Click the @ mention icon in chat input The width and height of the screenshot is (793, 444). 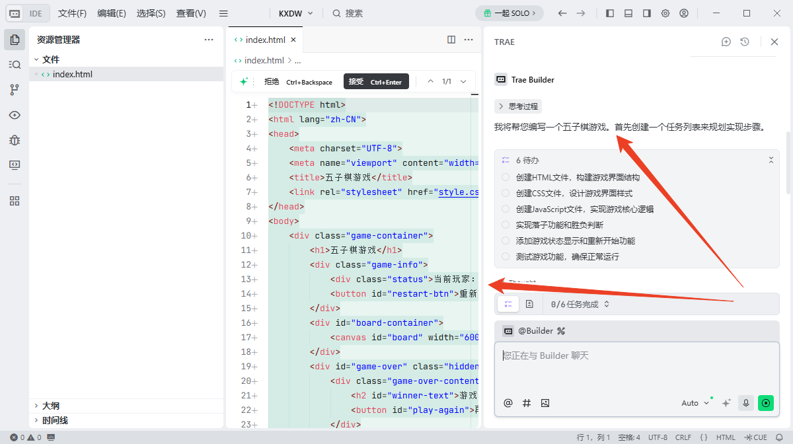click(x=508, y=402)
